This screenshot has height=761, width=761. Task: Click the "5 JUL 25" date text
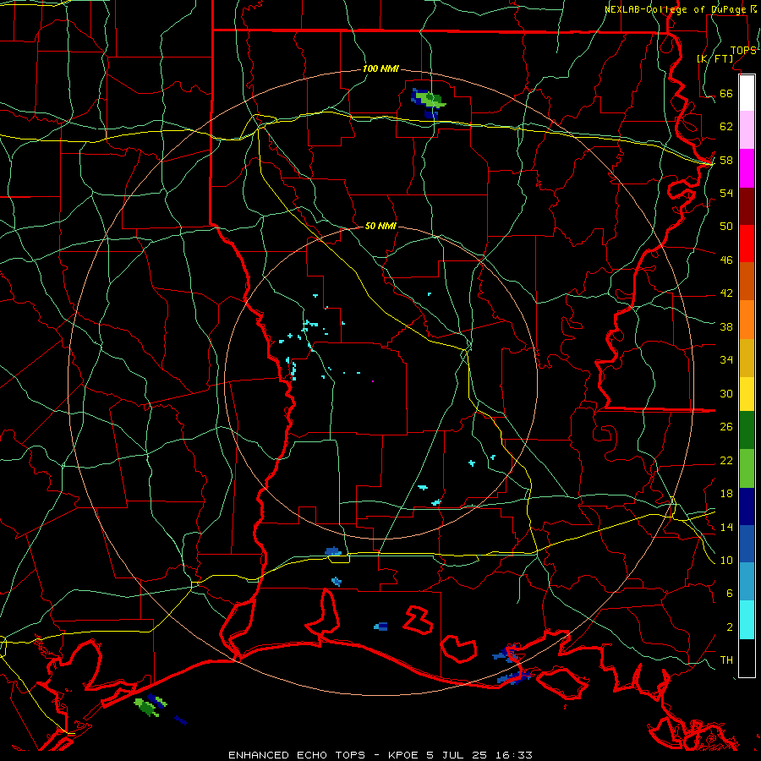coord(458,755)
